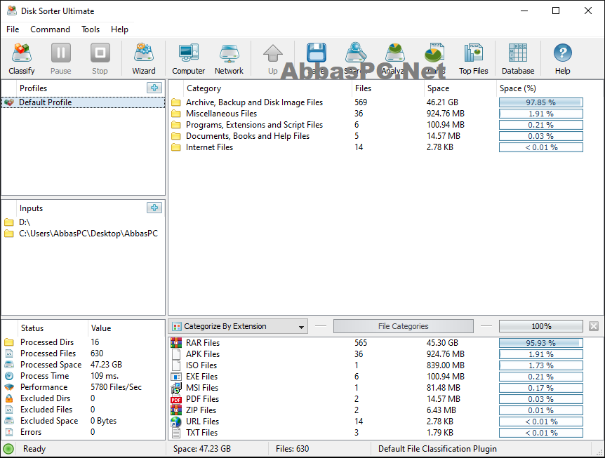This screenshot has width=605, height=458.
Task: Go Up one level in toolbar
Action: 273,59
